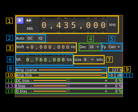Click the Amp coarse slider handle
Image resolution: width=138 pixels, height=112 pixels.
tap(103, 70)
